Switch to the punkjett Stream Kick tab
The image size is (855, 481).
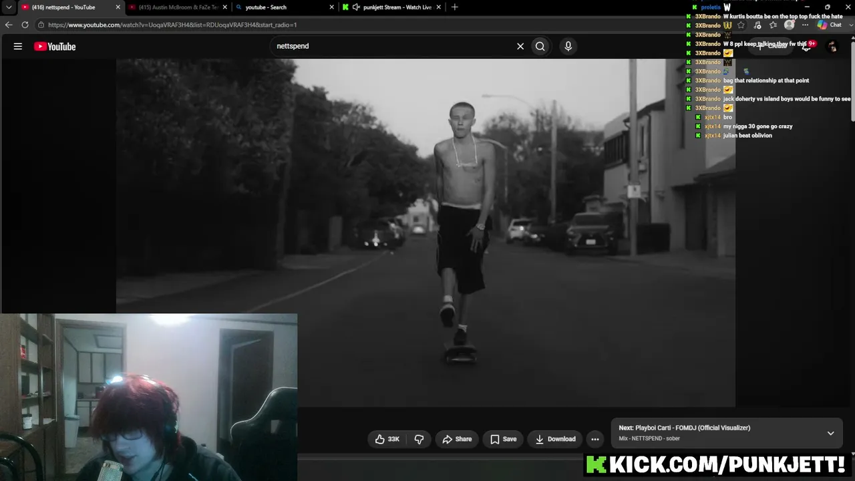tap(391, 7)
